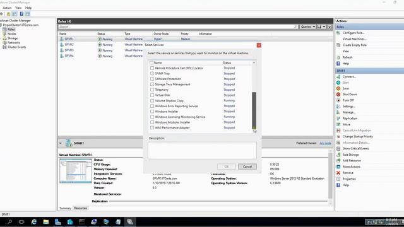This screenshot has width=404, height=227.
Task: Check the Volume Shadow Copy checkbox
Action: [x=152, y=101]
